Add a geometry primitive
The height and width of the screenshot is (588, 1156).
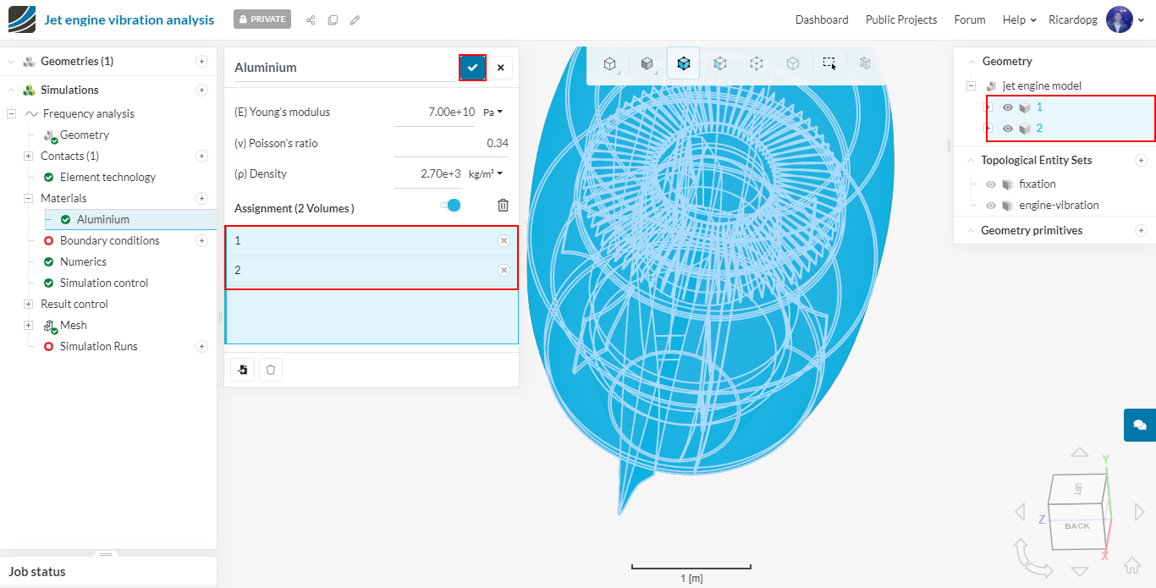coord(1141,230)
